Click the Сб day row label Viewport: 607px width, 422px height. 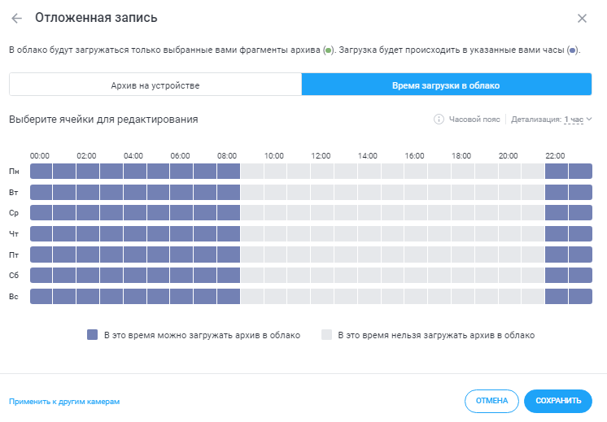[14, 276]
